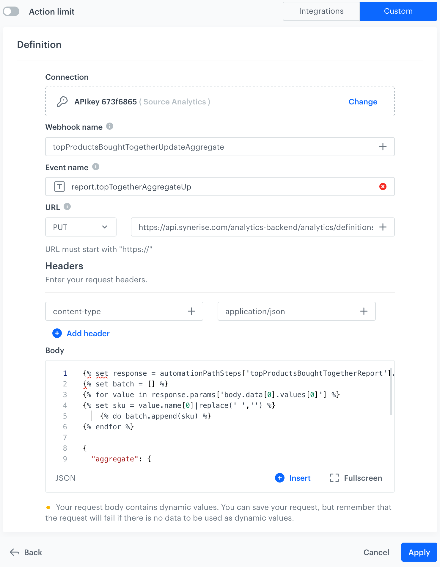Open Fullscreen body editor
This screenshot has width=440, height=567.
356,478
